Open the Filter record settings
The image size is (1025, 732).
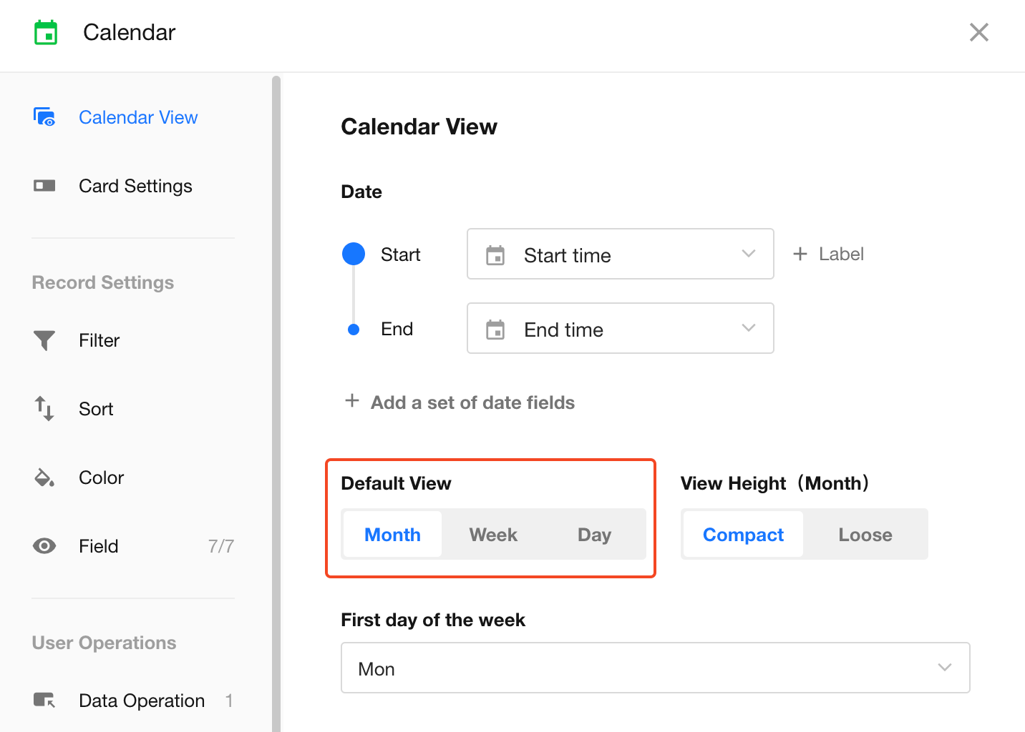99,340
